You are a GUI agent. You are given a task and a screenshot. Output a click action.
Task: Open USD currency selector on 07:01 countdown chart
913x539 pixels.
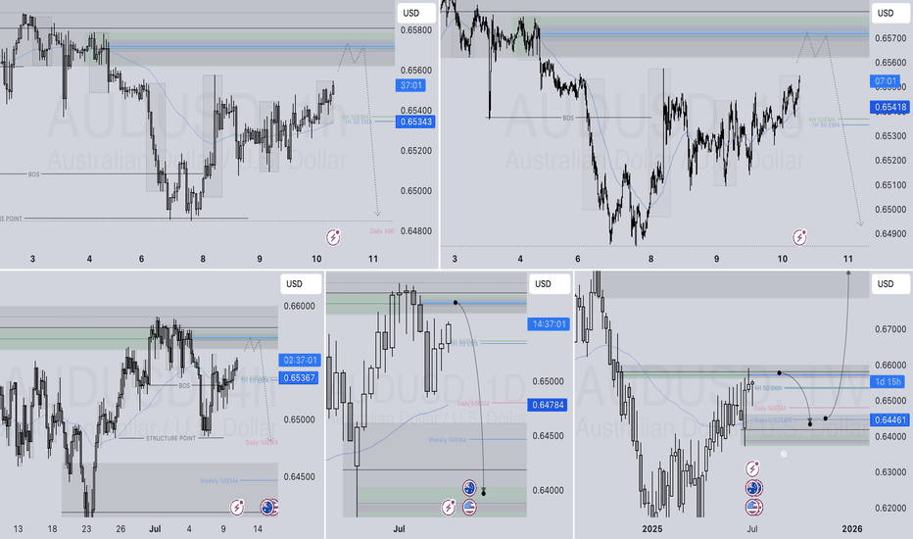[890, 13]
